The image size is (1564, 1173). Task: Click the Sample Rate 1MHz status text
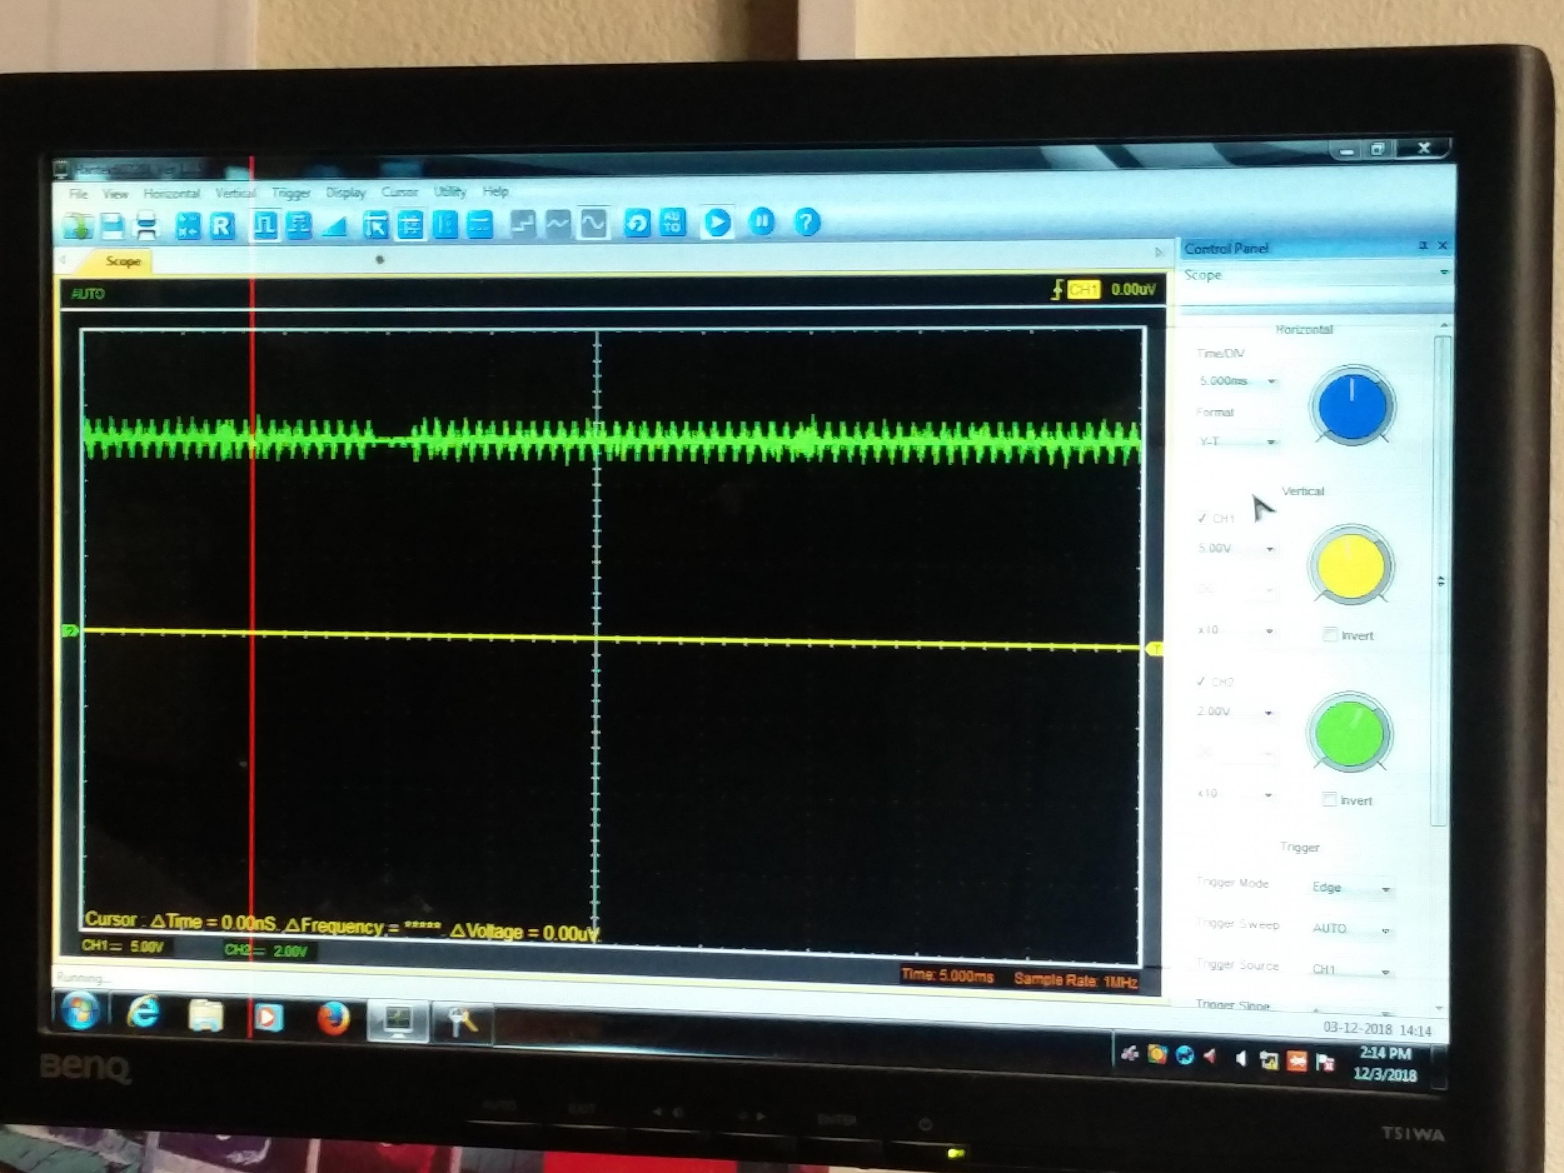(1075, 980)
